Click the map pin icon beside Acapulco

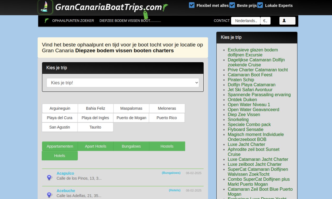point(49,178)
